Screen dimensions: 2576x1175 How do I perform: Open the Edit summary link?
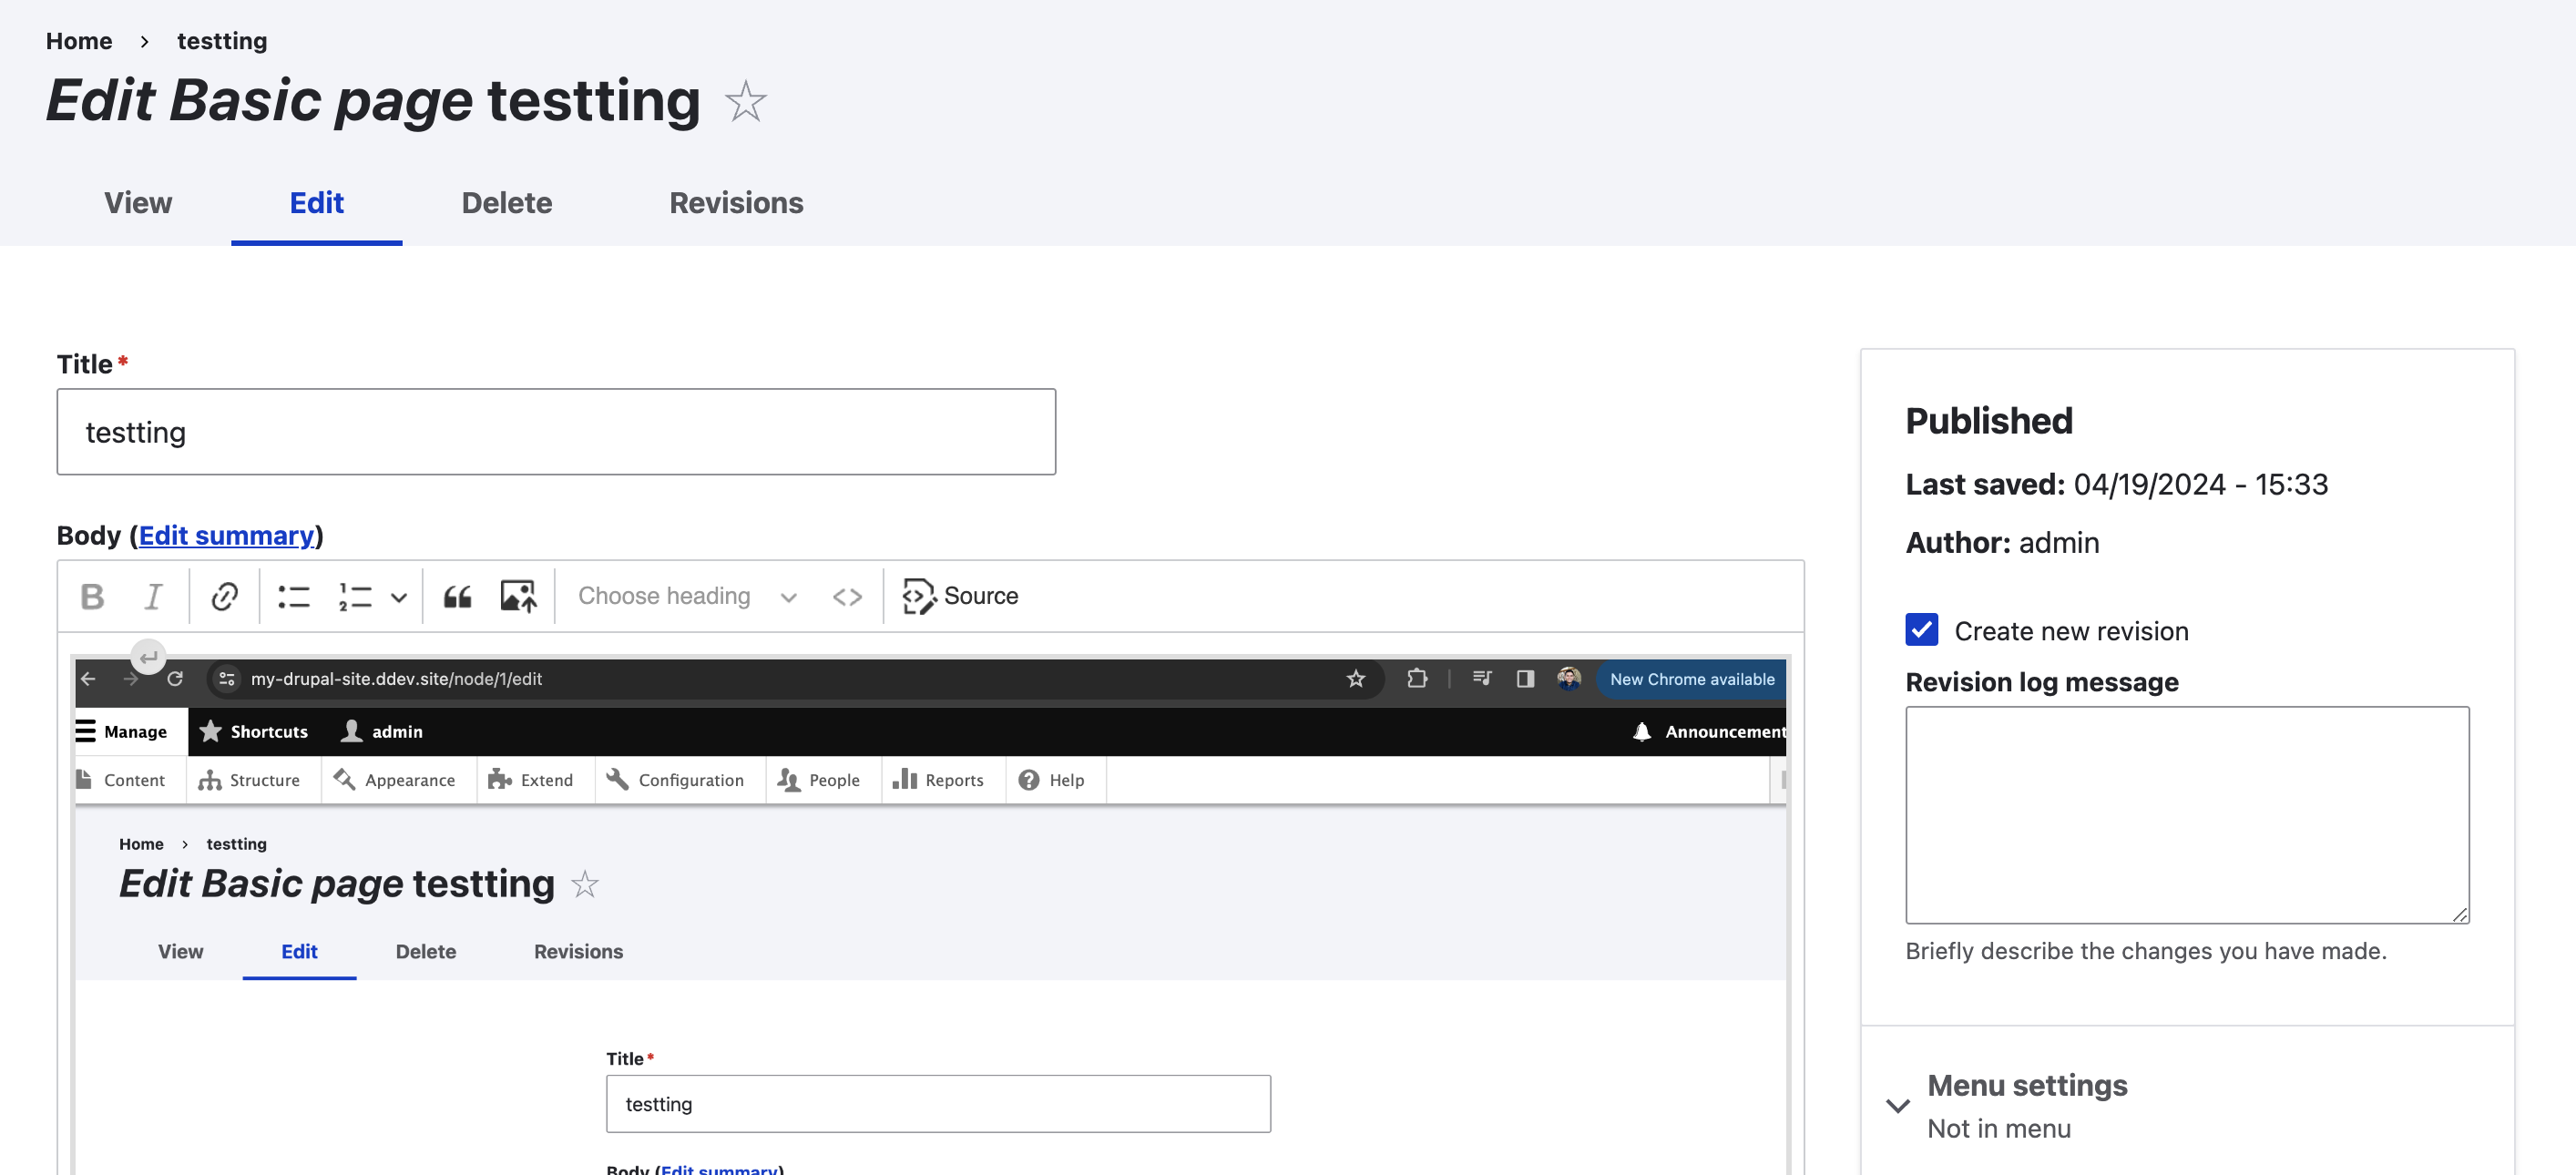pos(226,535)
